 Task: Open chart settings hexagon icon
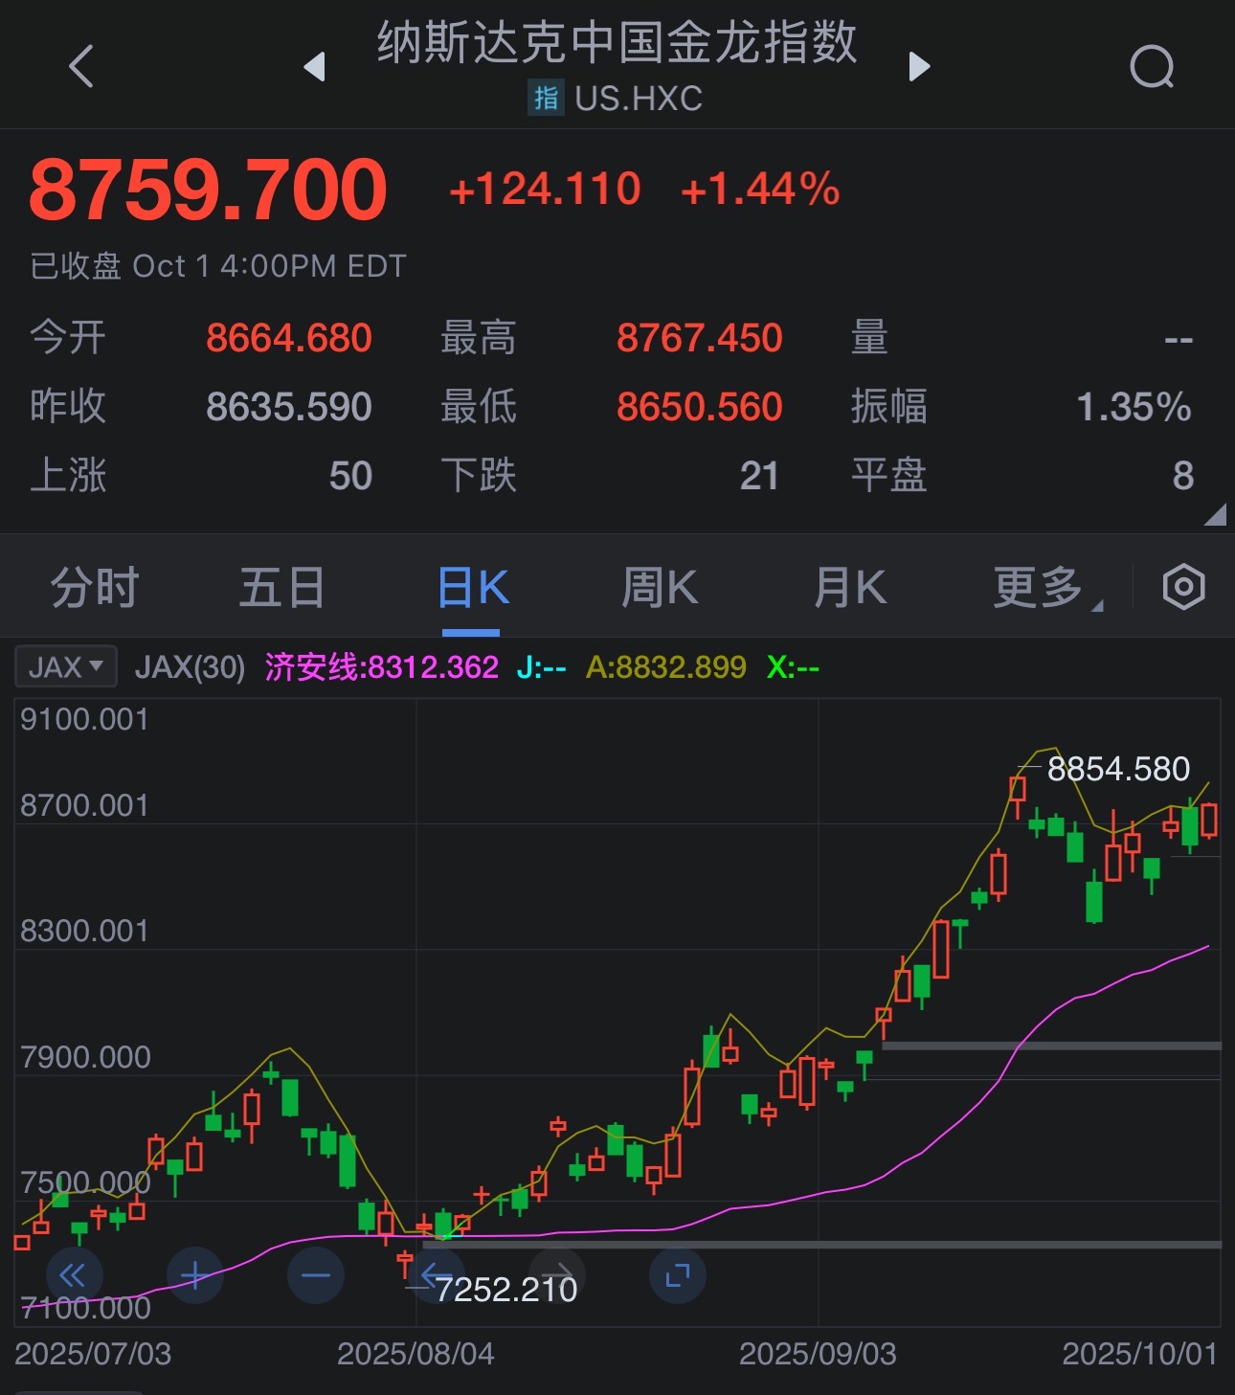pos(1183,587)
